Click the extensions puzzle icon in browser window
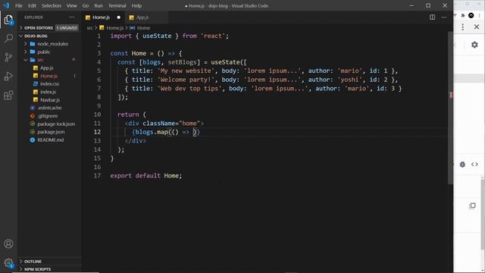The height and width of the screenshot is (273, 485). (462, 15)
